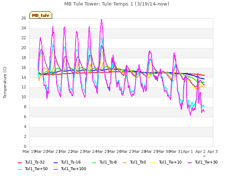235x176 pixels.
Task: Select the Tul1_Tw+30 legend label
Action: [206, 162]
